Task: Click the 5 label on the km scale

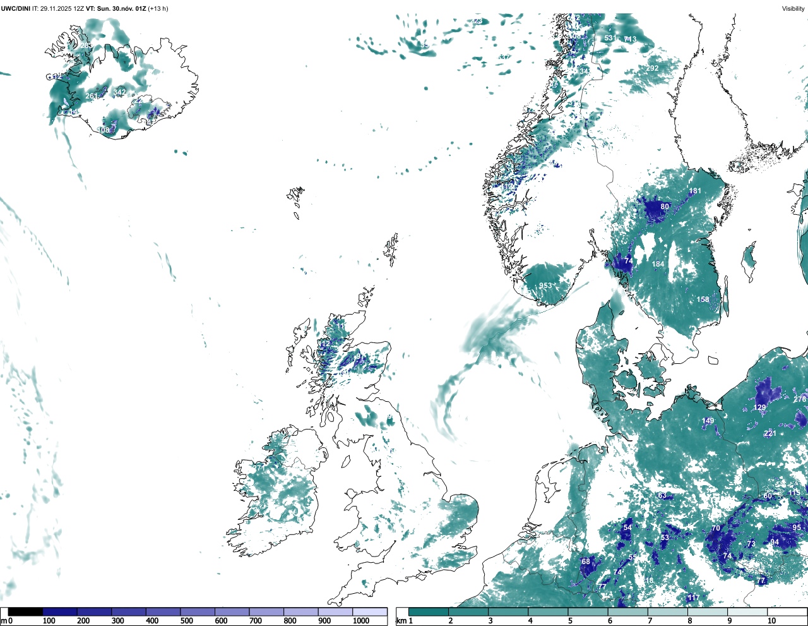Action: click(570, 621)
